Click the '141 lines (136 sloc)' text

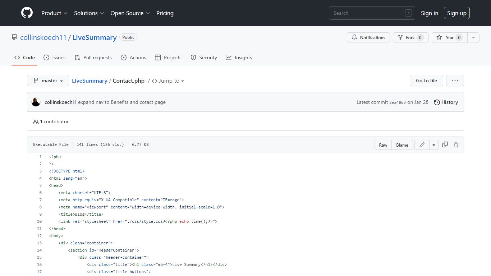click(100, 144)
